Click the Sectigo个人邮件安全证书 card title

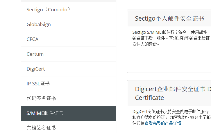(x=169, y=18)
